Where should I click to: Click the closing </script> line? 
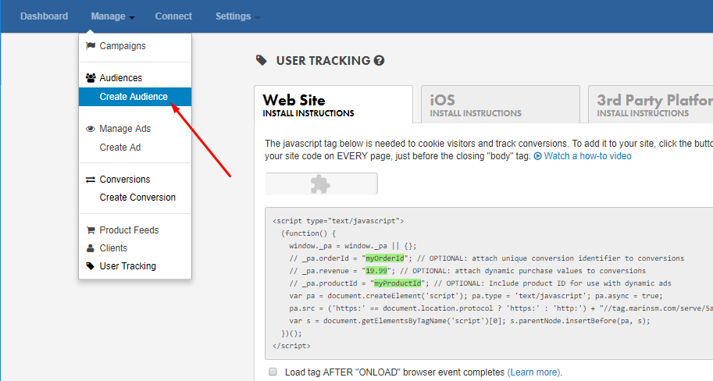(x=291, y=346)
